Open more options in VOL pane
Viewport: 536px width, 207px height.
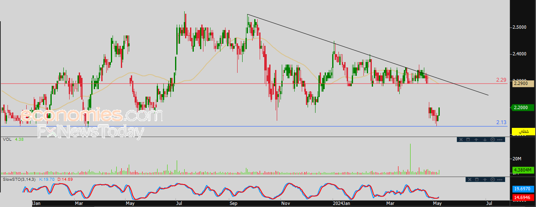501,140
